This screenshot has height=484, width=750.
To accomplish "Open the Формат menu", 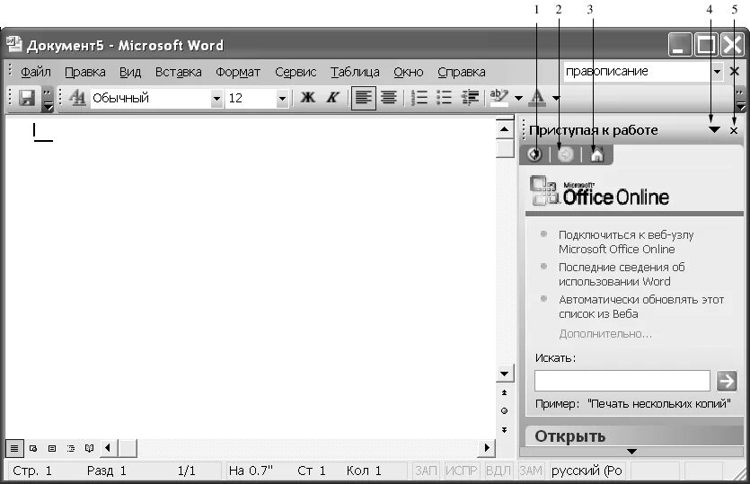I will [238, 72].
